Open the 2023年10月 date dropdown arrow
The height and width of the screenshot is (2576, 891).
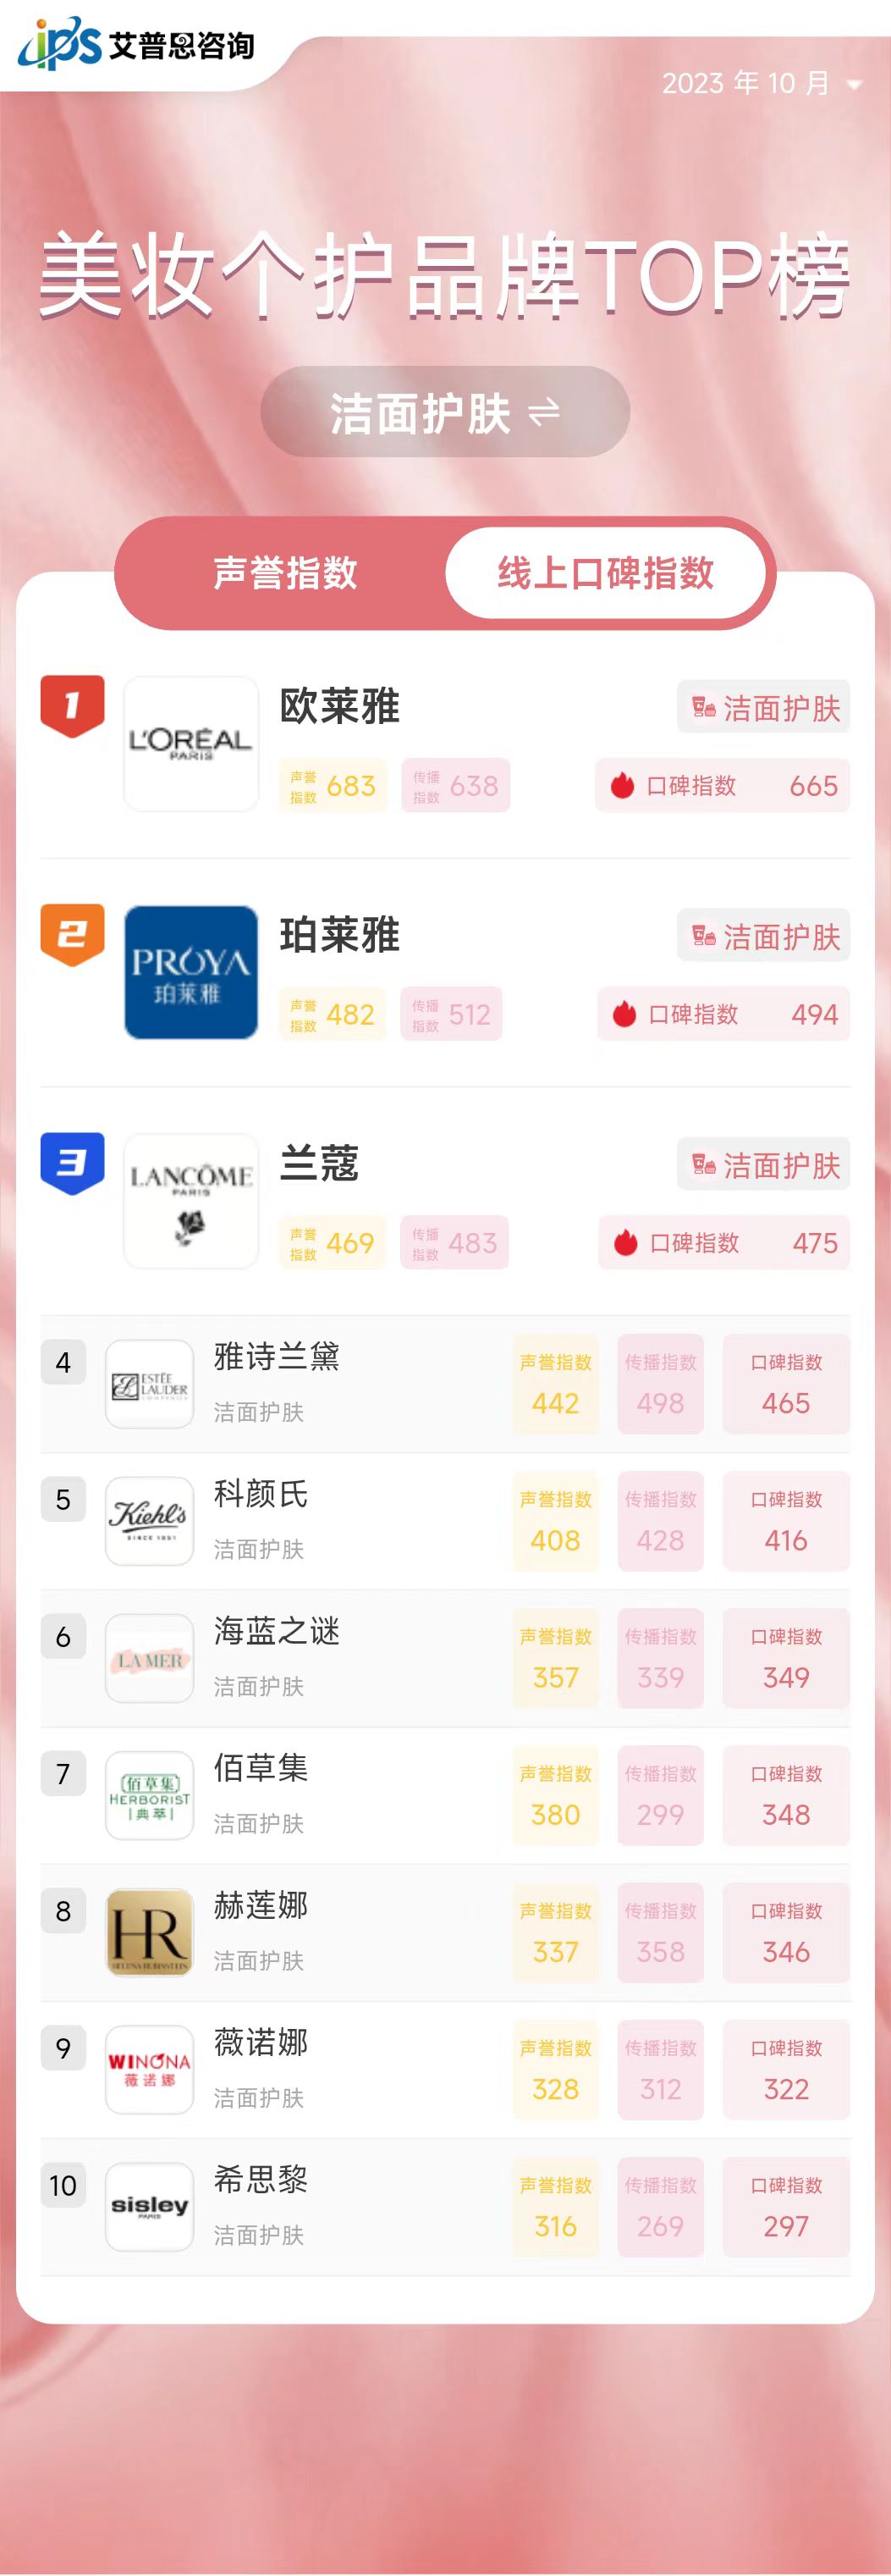(854, 85)
